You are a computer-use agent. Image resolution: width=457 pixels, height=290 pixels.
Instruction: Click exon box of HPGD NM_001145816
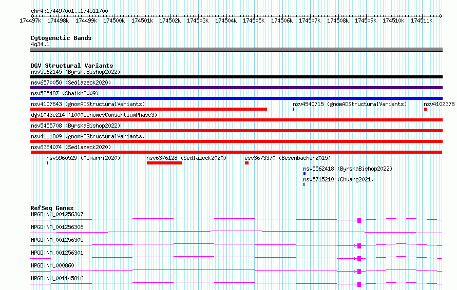coord(359,284)
